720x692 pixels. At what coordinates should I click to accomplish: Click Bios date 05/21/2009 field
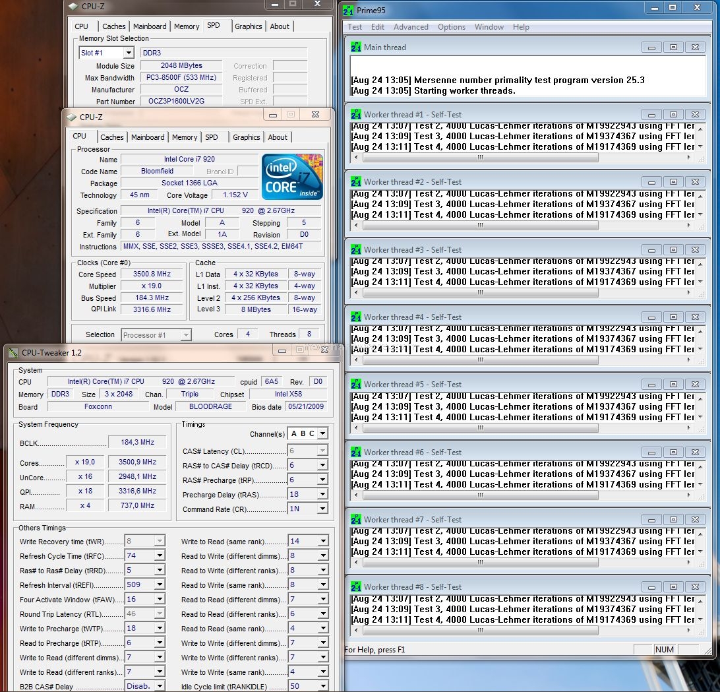coord(306,406)
